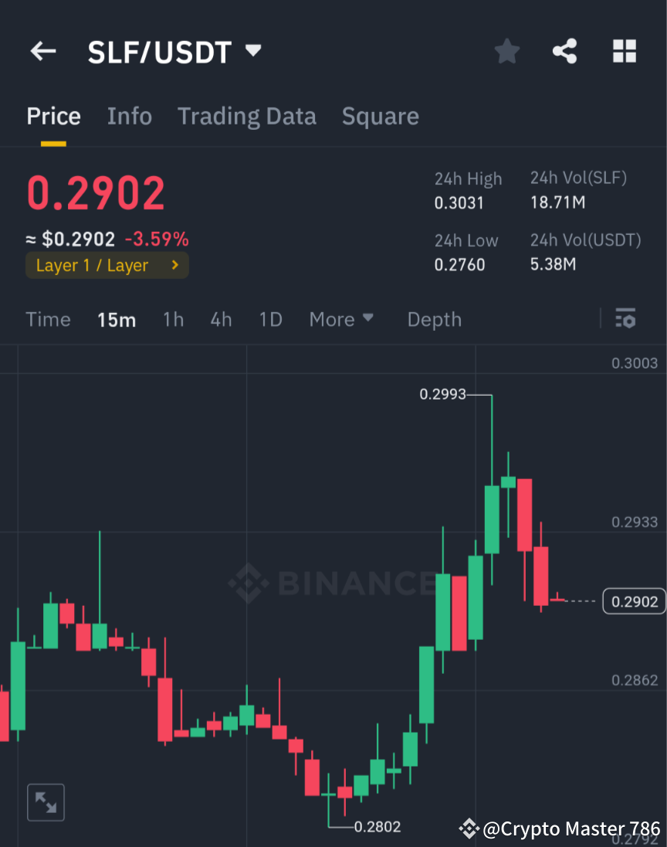Tap the back arrow to return
Screen dimensions: 667x847
42,51
